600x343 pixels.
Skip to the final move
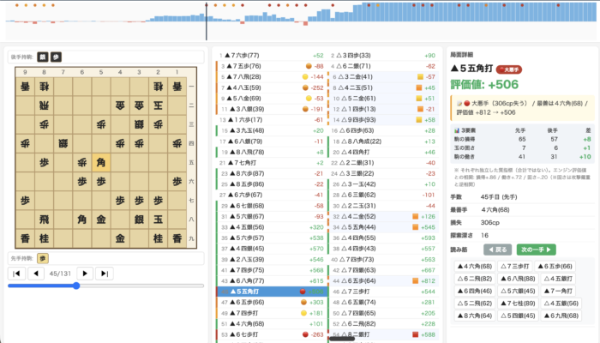[x=105, y=274]
